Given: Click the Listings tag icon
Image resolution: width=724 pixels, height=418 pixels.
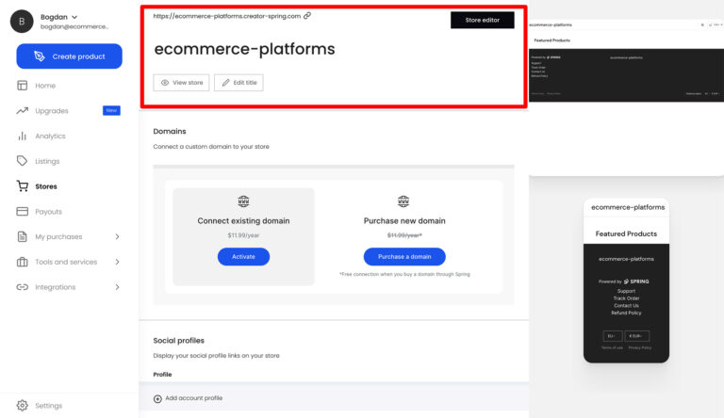Looking at the screenshot, I should pyautogui.click(x=23, y=161).
